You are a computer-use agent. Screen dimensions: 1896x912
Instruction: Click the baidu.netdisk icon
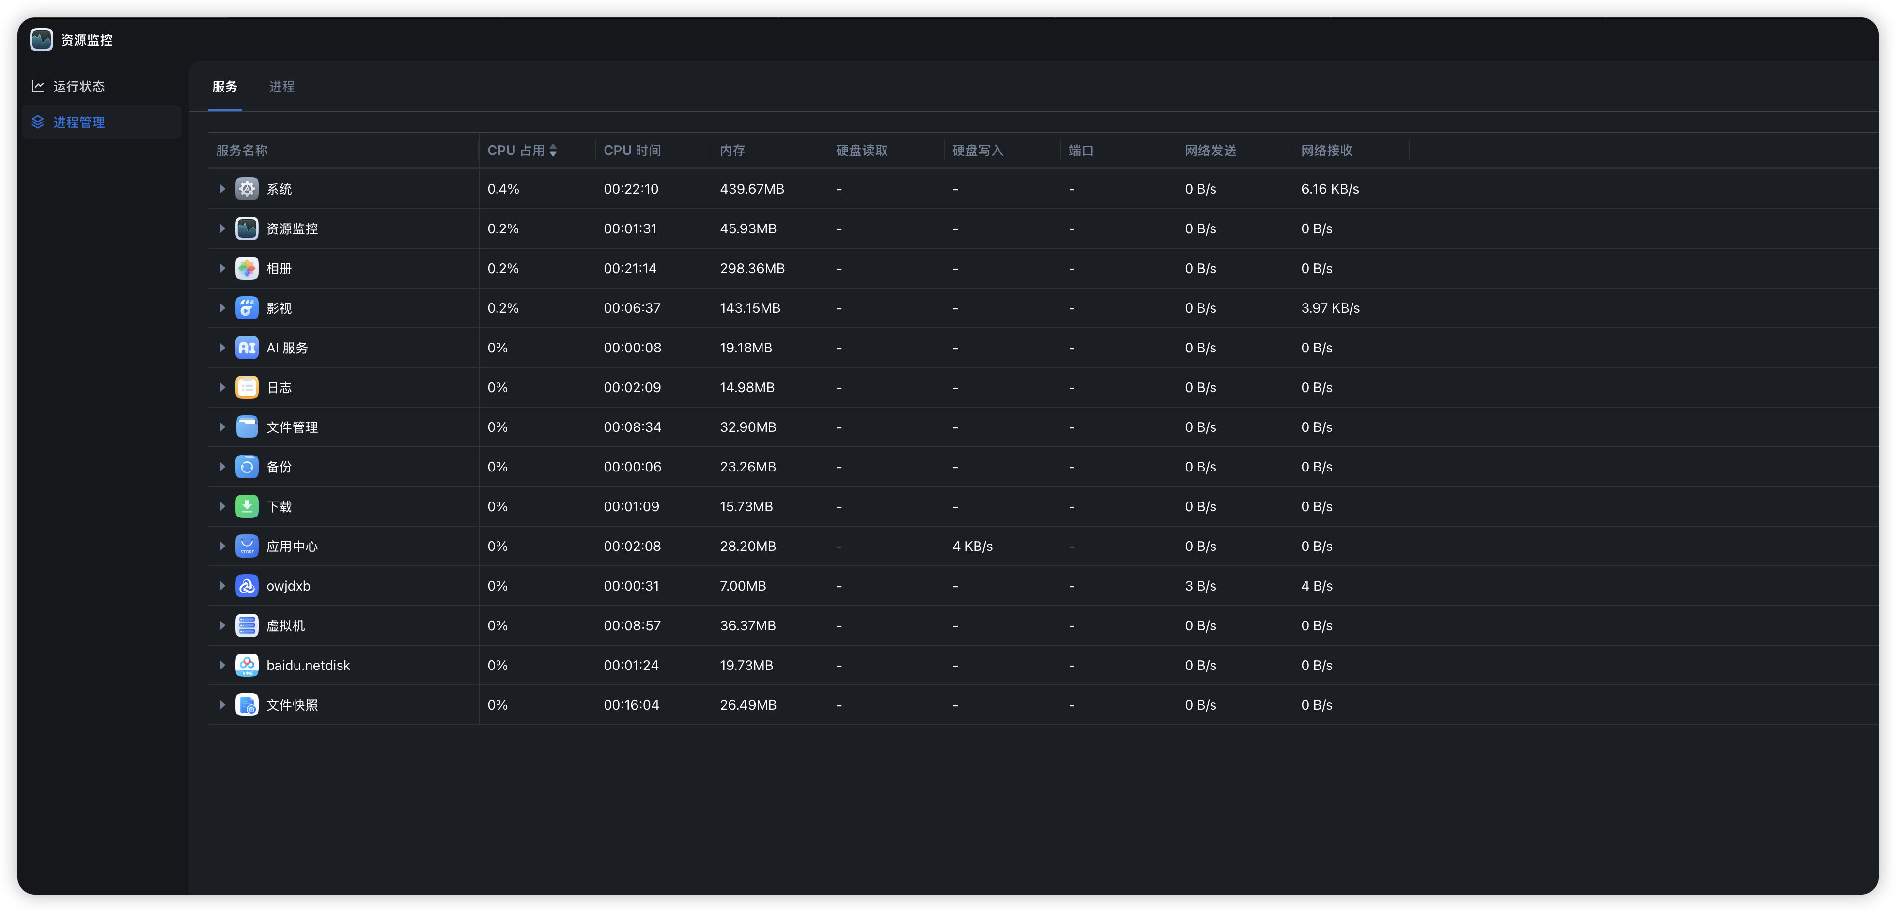pos(247,666)
